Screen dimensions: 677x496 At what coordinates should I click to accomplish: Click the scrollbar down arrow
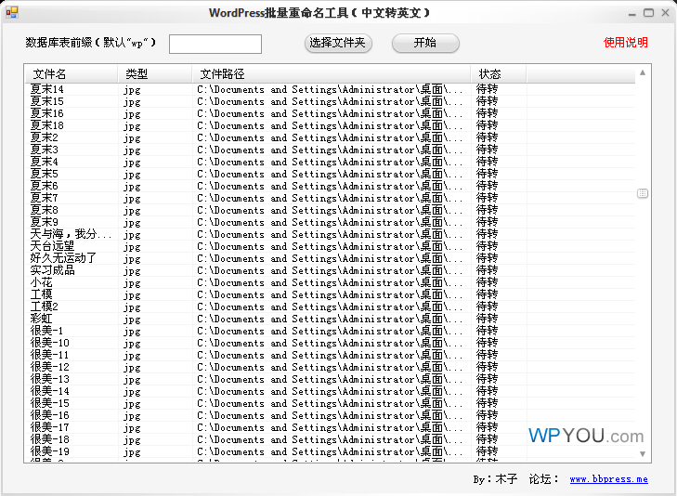643,453
